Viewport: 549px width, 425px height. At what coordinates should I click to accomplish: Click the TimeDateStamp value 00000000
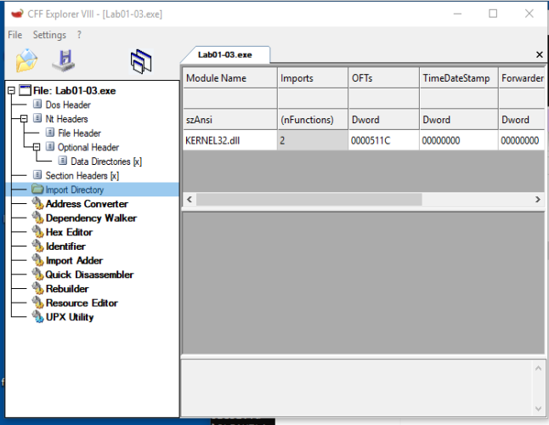click(459, 141)
